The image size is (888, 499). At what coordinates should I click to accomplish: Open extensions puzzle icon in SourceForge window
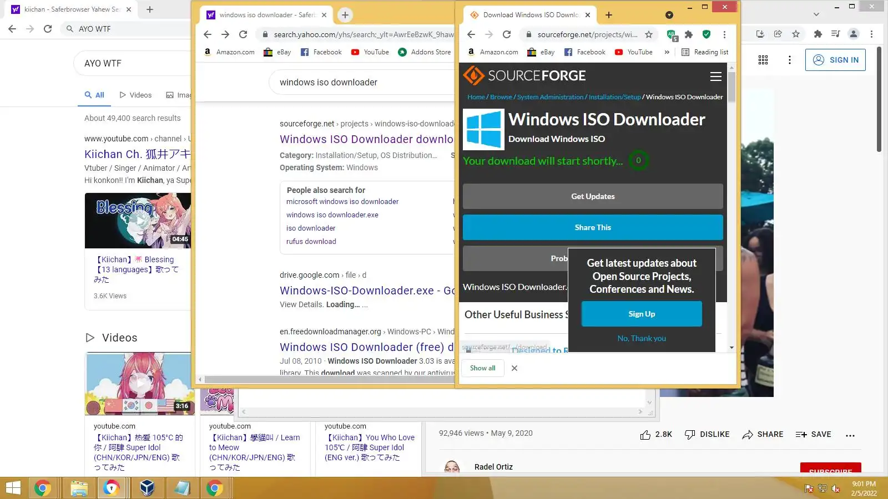[x=689, y=34]
